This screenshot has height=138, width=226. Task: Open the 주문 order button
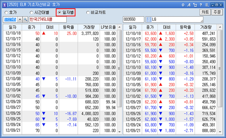pos(217,12)
